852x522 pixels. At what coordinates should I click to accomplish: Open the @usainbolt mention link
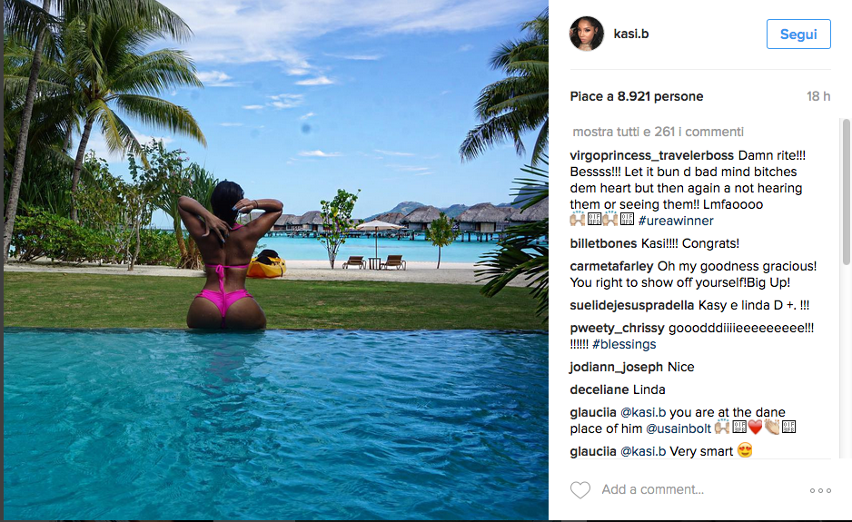[x=679, y=428]
